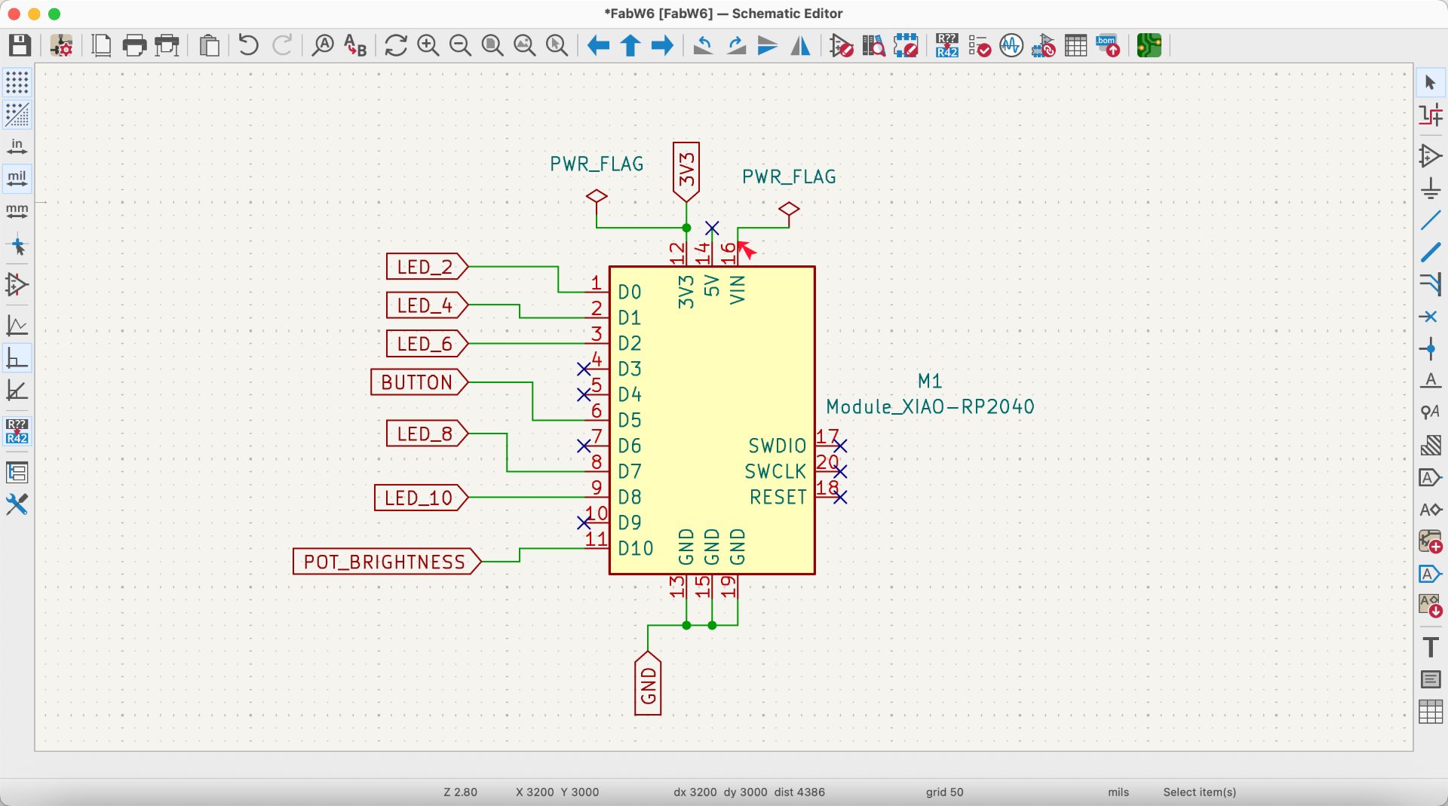Enable 45-degree wire drawing

(17, 391)
